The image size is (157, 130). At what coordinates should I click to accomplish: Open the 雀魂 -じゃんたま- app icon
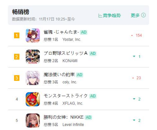click(x=33, y=35)
